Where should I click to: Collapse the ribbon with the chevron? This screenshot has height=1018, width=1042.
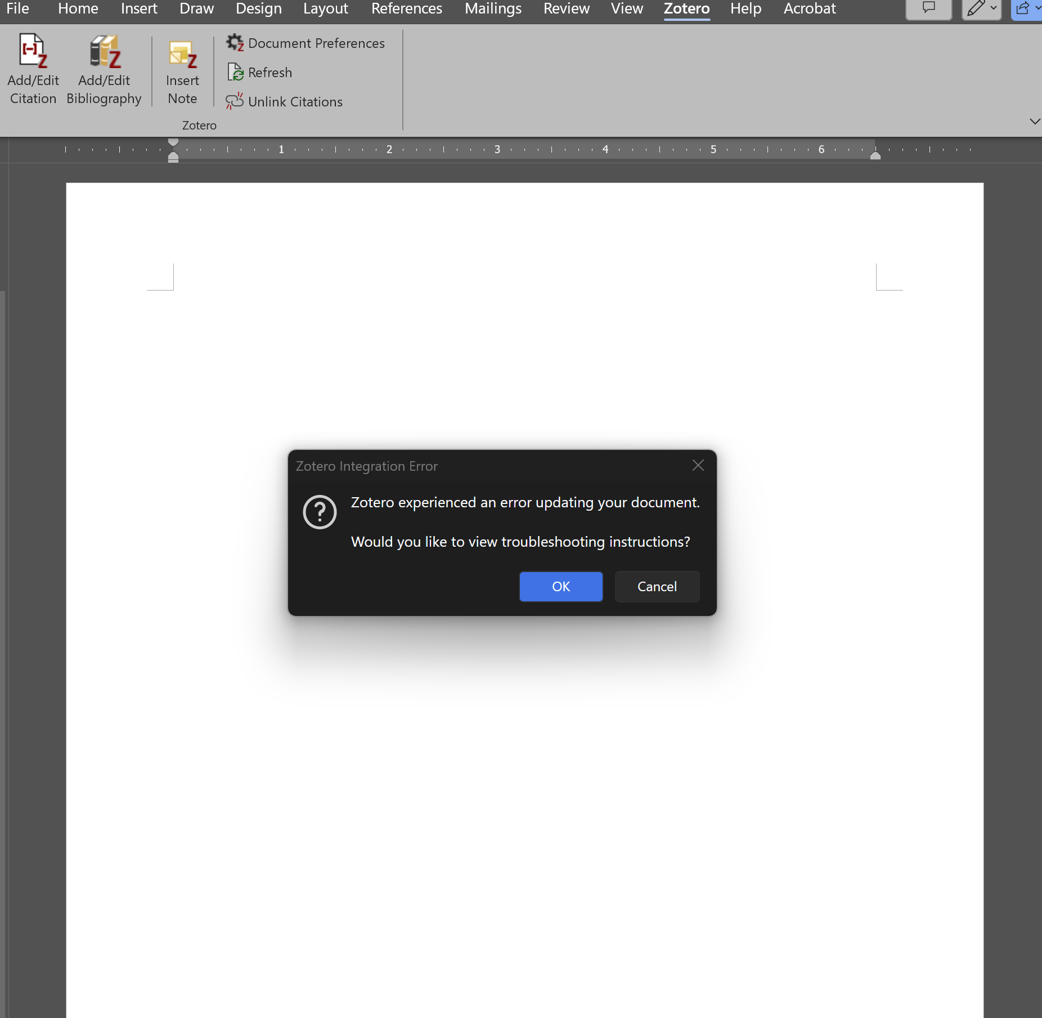click(1034, 121)
